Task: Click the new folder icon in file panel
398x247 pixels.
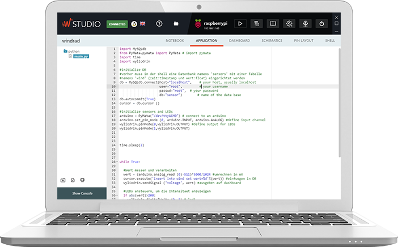Action: [x=63, y=180]
